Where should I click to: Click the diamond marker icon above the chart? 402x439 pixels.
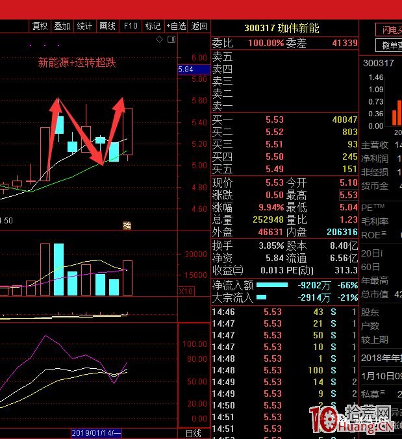click(x=159, y=40)
